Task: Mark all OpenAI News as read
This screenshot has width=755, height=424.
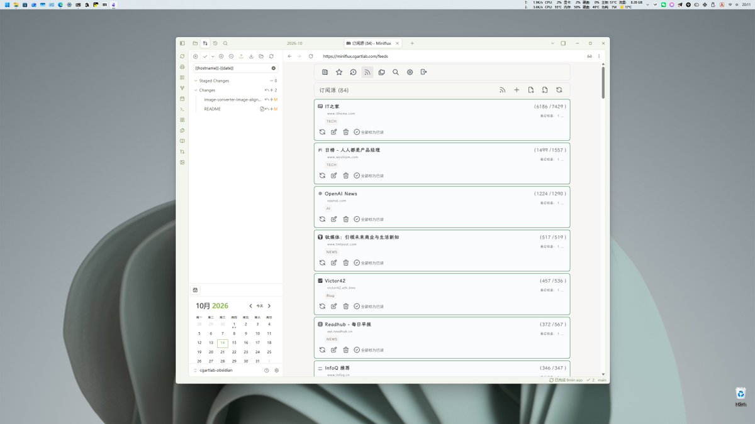Action: (369, 219)
